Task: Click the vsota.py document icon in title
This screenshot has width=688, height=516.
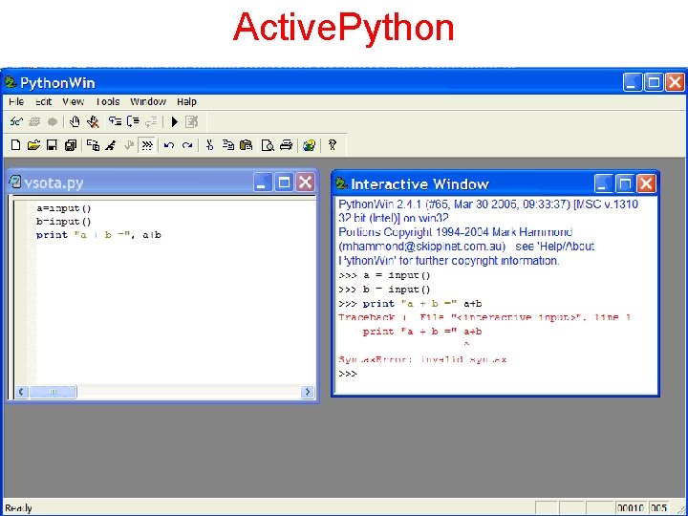Action: click(15, 182)
